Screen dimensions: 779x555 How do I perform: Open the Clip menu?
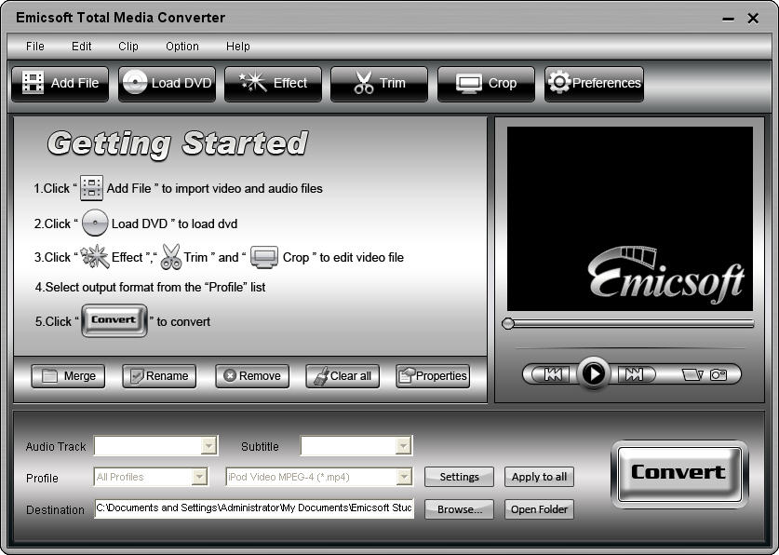coord(128,47)
